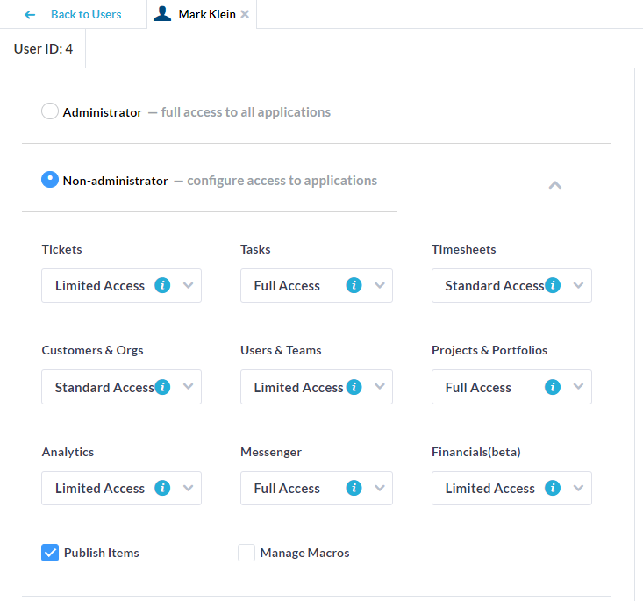This screenshot has width=643, height=615.
Task: Click the info icon for Tickets access
Action: pos(162,285)
